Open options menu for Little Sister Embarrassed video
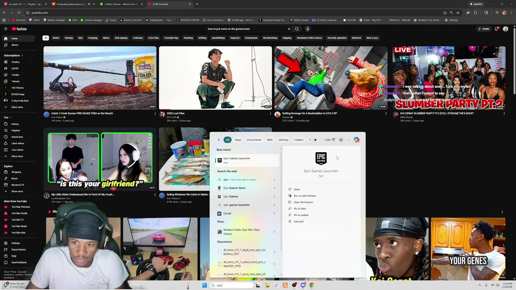Screen dimensions: 516x290 [155, 195]
